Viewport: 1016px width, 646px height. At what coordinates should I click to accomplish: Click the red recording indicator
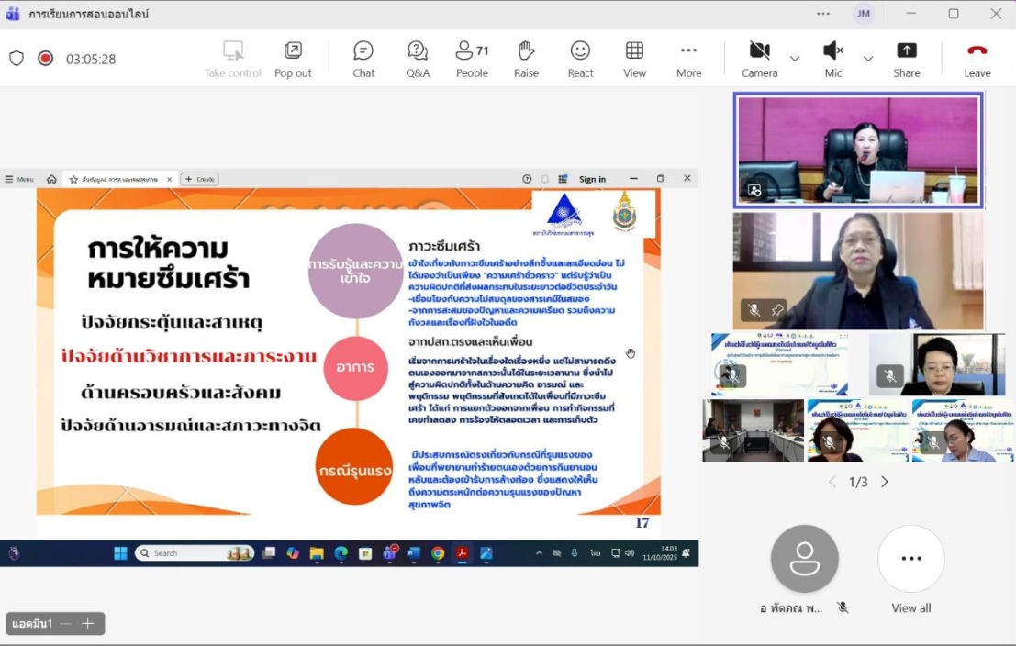click(45, 59)
